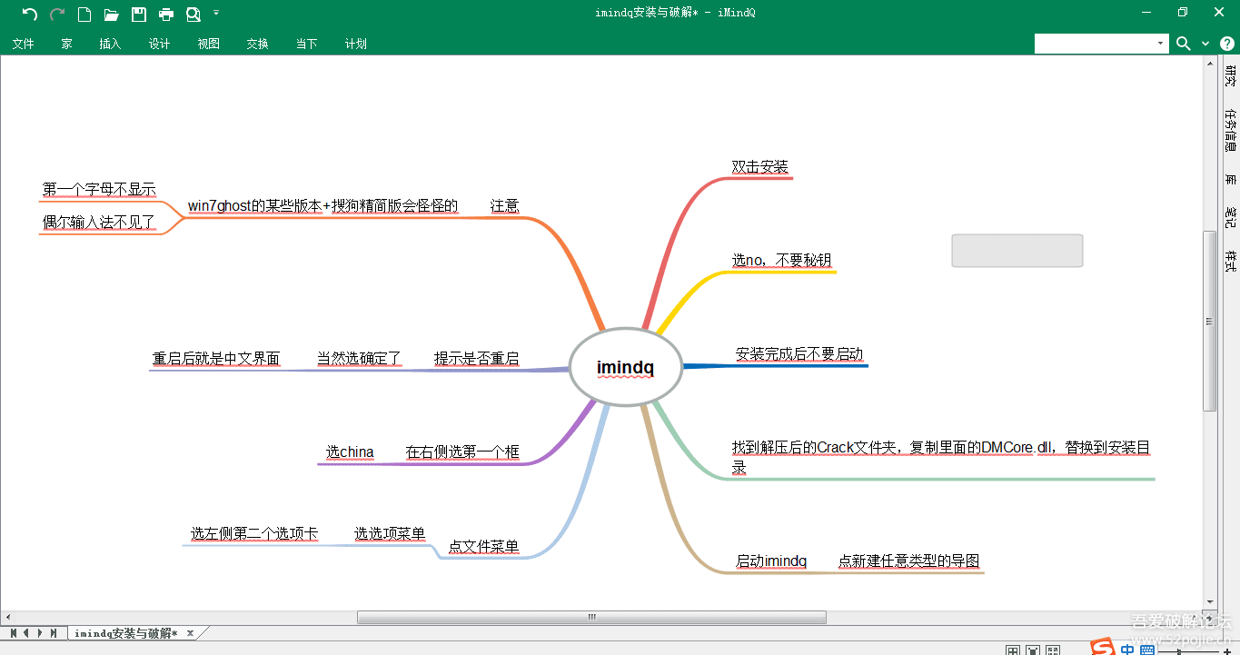
Task: Open the 交换 ribbon tab
Action: click(x=257, y=44)
